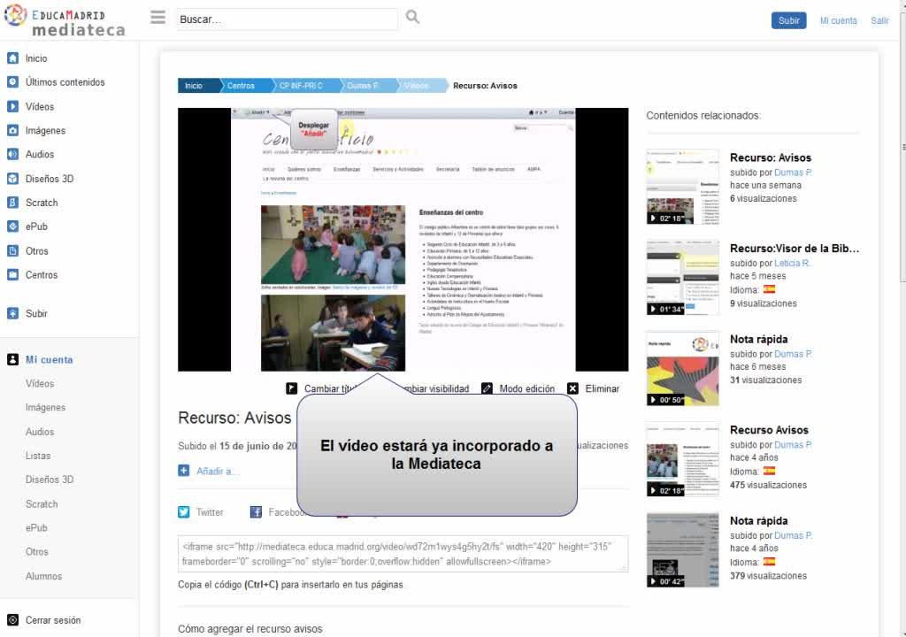Click the Scratch icon in main sidebar

tap(12, 203)
